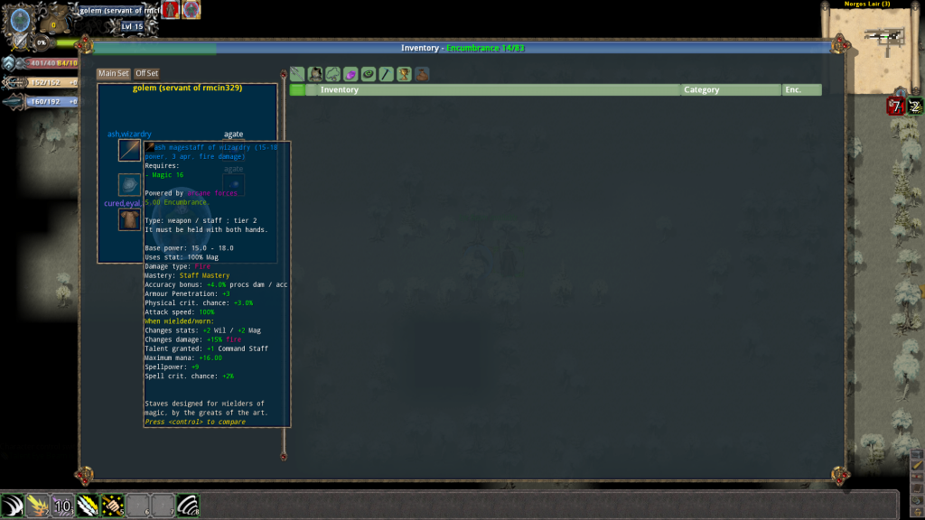Select the pickaxe tools filter tab
Image resolution: width=925 pixels, height=520 pixels.
tap(386, 74)
